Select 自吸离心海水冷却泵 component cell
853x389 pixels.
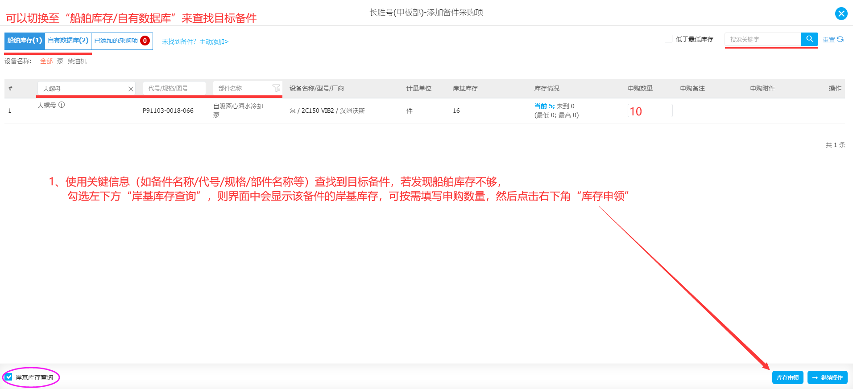(238, 111)
